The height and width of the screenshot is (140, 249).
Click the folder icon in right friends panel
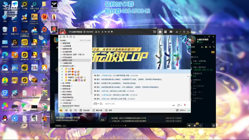206,47
